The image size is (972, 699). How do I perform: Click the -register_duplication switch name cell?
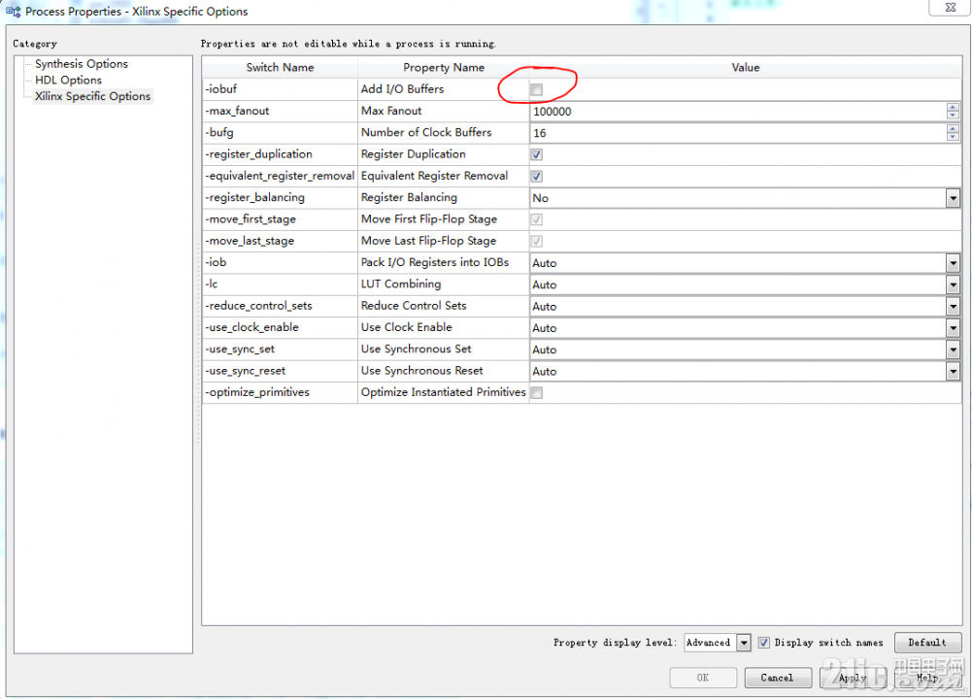click(x=281, y=154)
